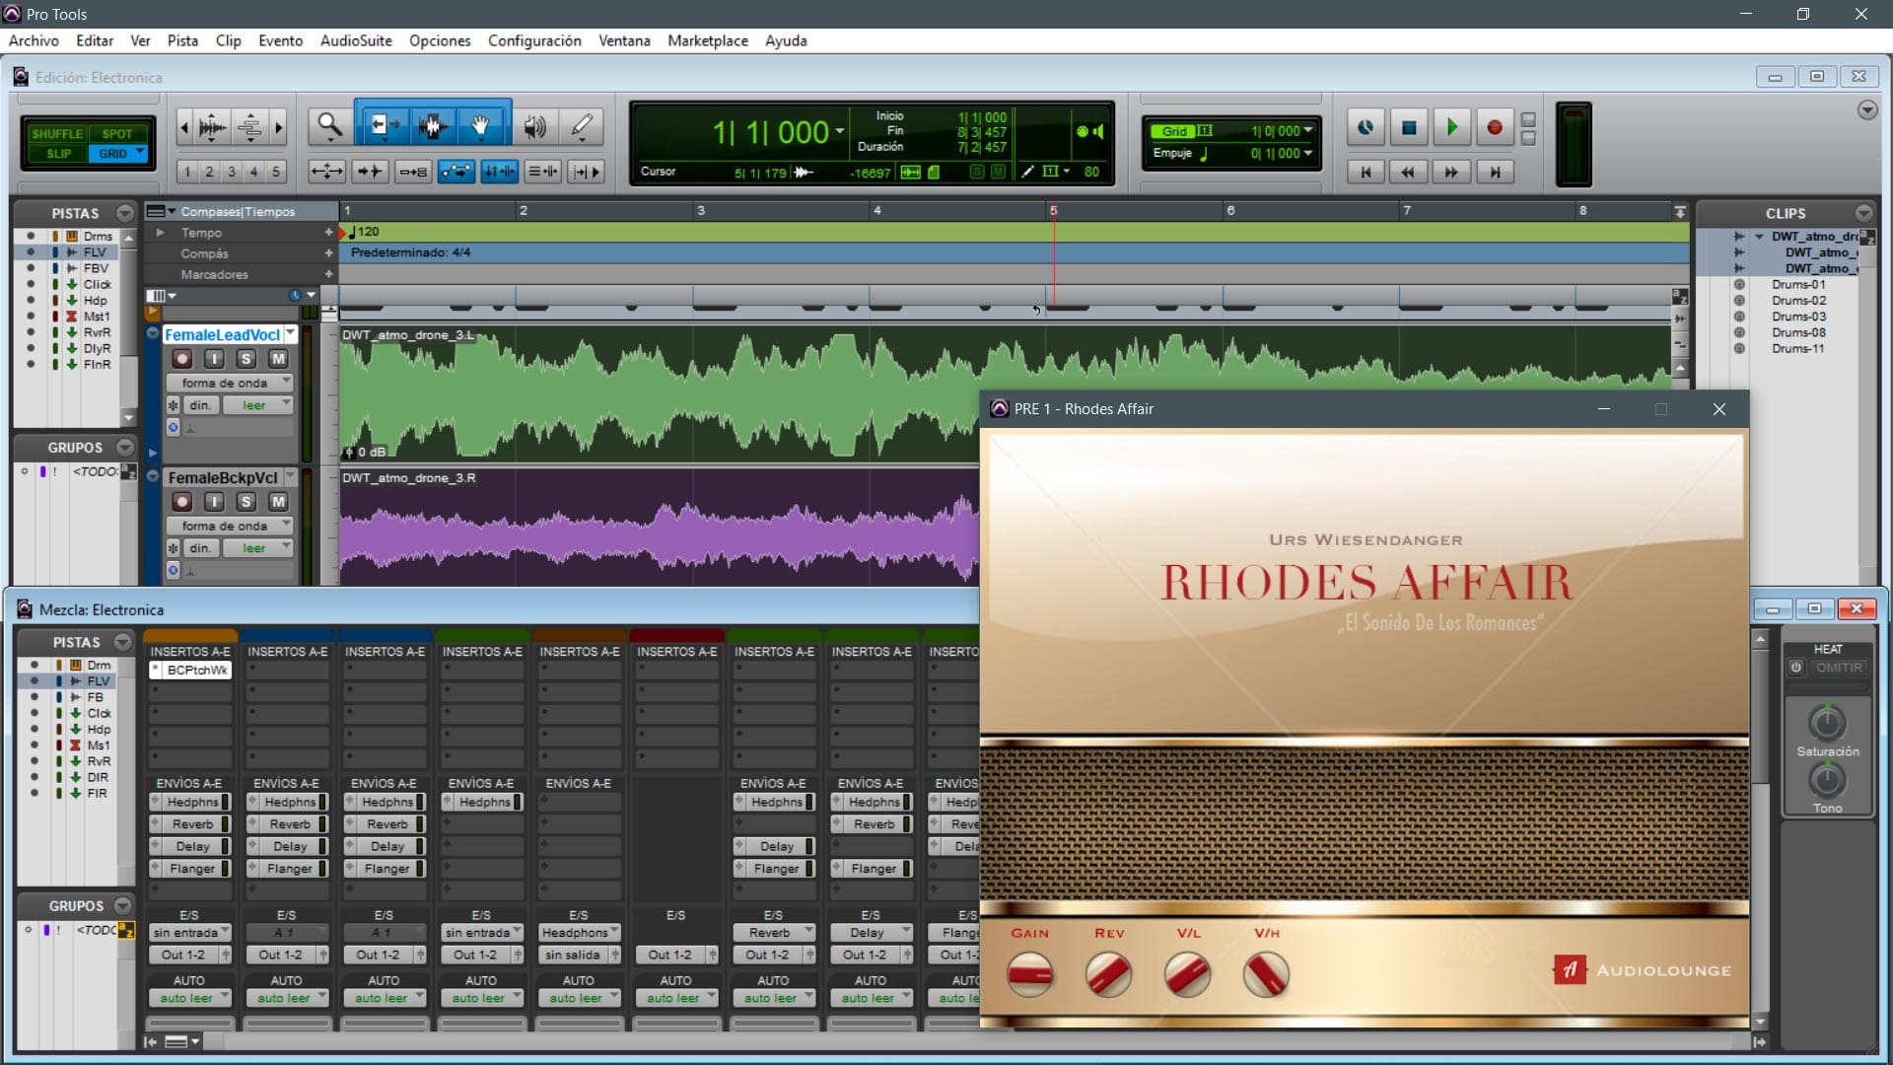Solo the FemaleLeadVocl track
The width and height of the screenshot is (1893, 1065).
pos(246,359)
